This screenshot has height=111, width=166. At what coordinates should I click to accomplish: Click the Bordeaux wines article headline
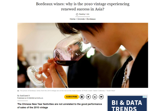[x=83, y=6]
